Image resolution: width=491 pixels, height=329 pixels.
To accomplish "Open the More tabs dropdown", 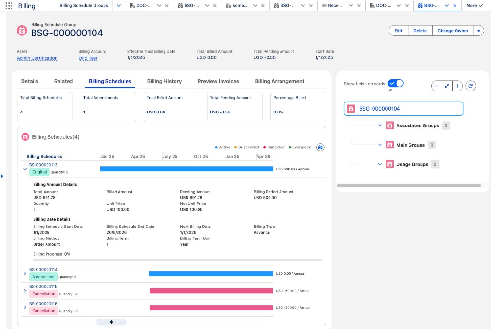I will (474, 6).
